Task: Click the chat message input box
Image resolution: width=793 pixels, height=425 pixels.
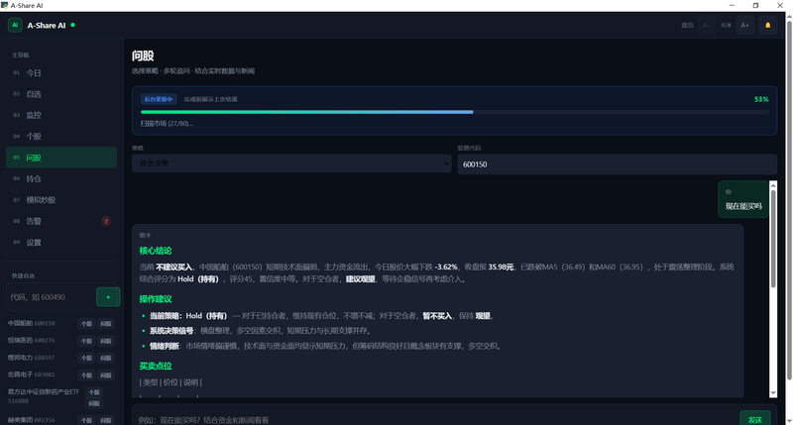Action: click(x=435, y=419)
